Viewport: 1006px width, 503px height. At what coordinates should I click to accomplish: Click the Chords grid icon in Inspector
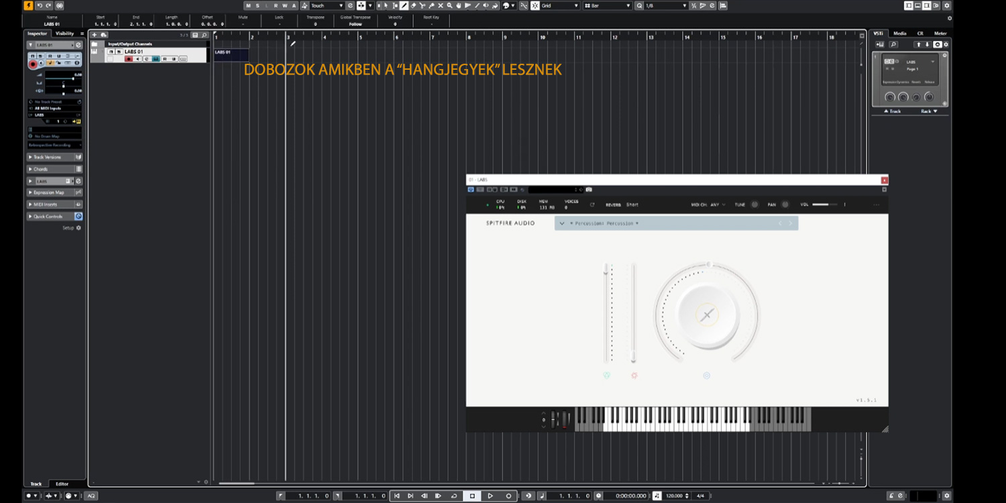point(78,169)
